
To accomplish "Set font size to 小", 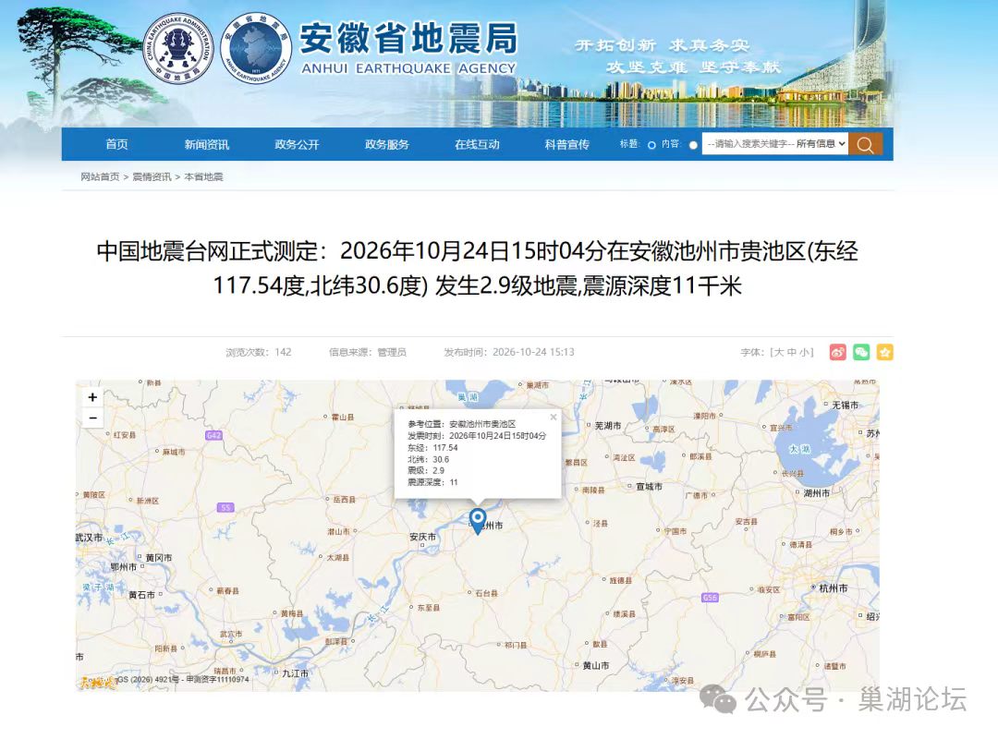I will point(804,352).
